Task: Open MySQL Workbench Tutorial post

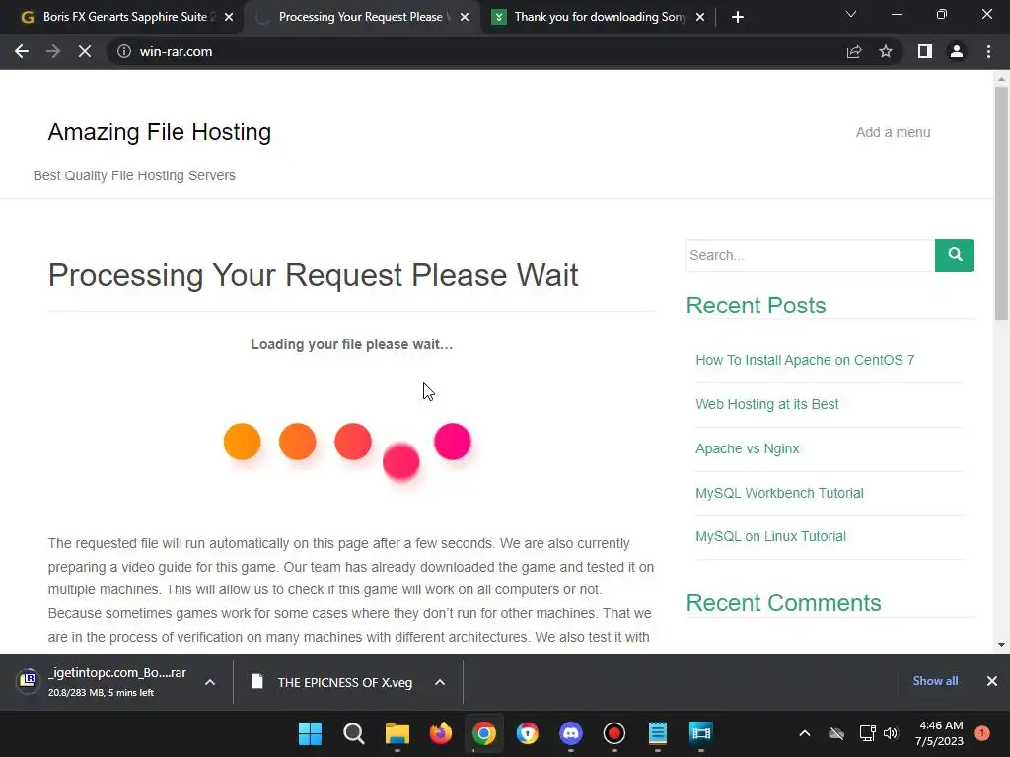Action: [x=779, y=493]
